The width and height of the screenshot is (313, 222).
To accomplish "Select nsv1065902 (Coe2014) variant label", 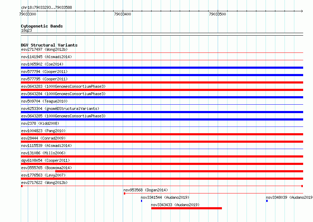I will (x=42, y=64).
